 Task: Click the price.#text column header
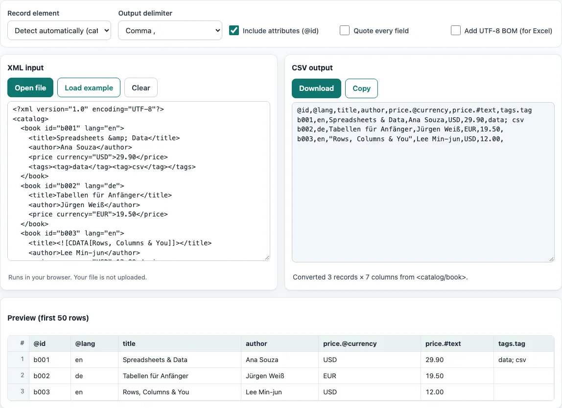458,344
